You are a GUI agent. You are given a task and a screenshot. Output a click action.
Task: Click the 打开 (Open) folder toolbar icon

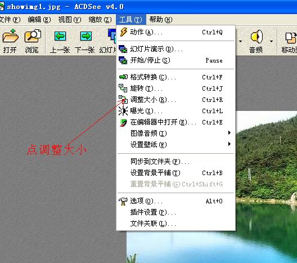tap(10, 36)
